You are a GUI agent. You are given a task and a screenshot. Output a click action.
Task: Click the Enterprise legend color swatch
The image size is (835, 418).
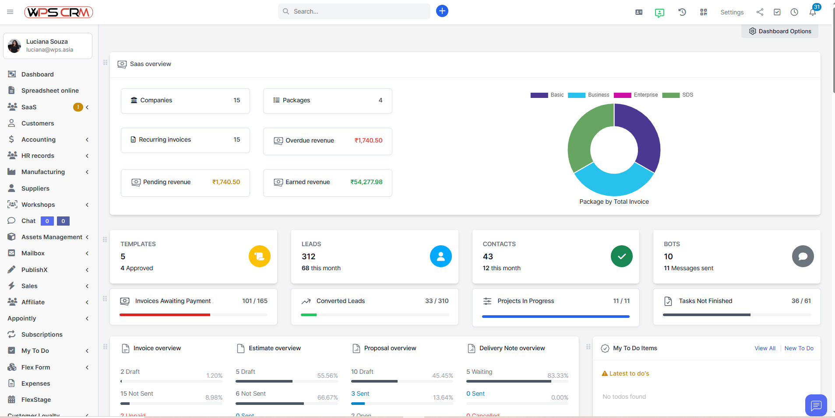coord(622,95)
